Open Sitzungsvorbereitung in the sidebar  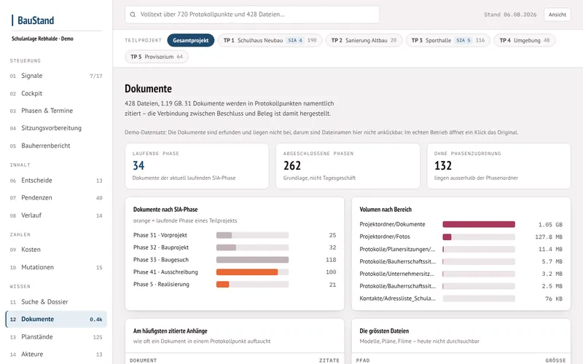pos(56,128)
